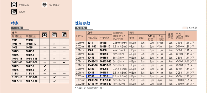Click the 0-25-0 dial reading cell
Image resolution: width=207 pixels, height=93 pixels.
coord(179,73)
